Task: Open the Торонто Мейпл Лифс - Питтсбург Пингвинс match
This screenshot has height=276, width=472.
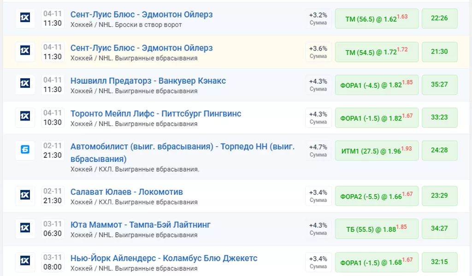Action: coord(156,114)
